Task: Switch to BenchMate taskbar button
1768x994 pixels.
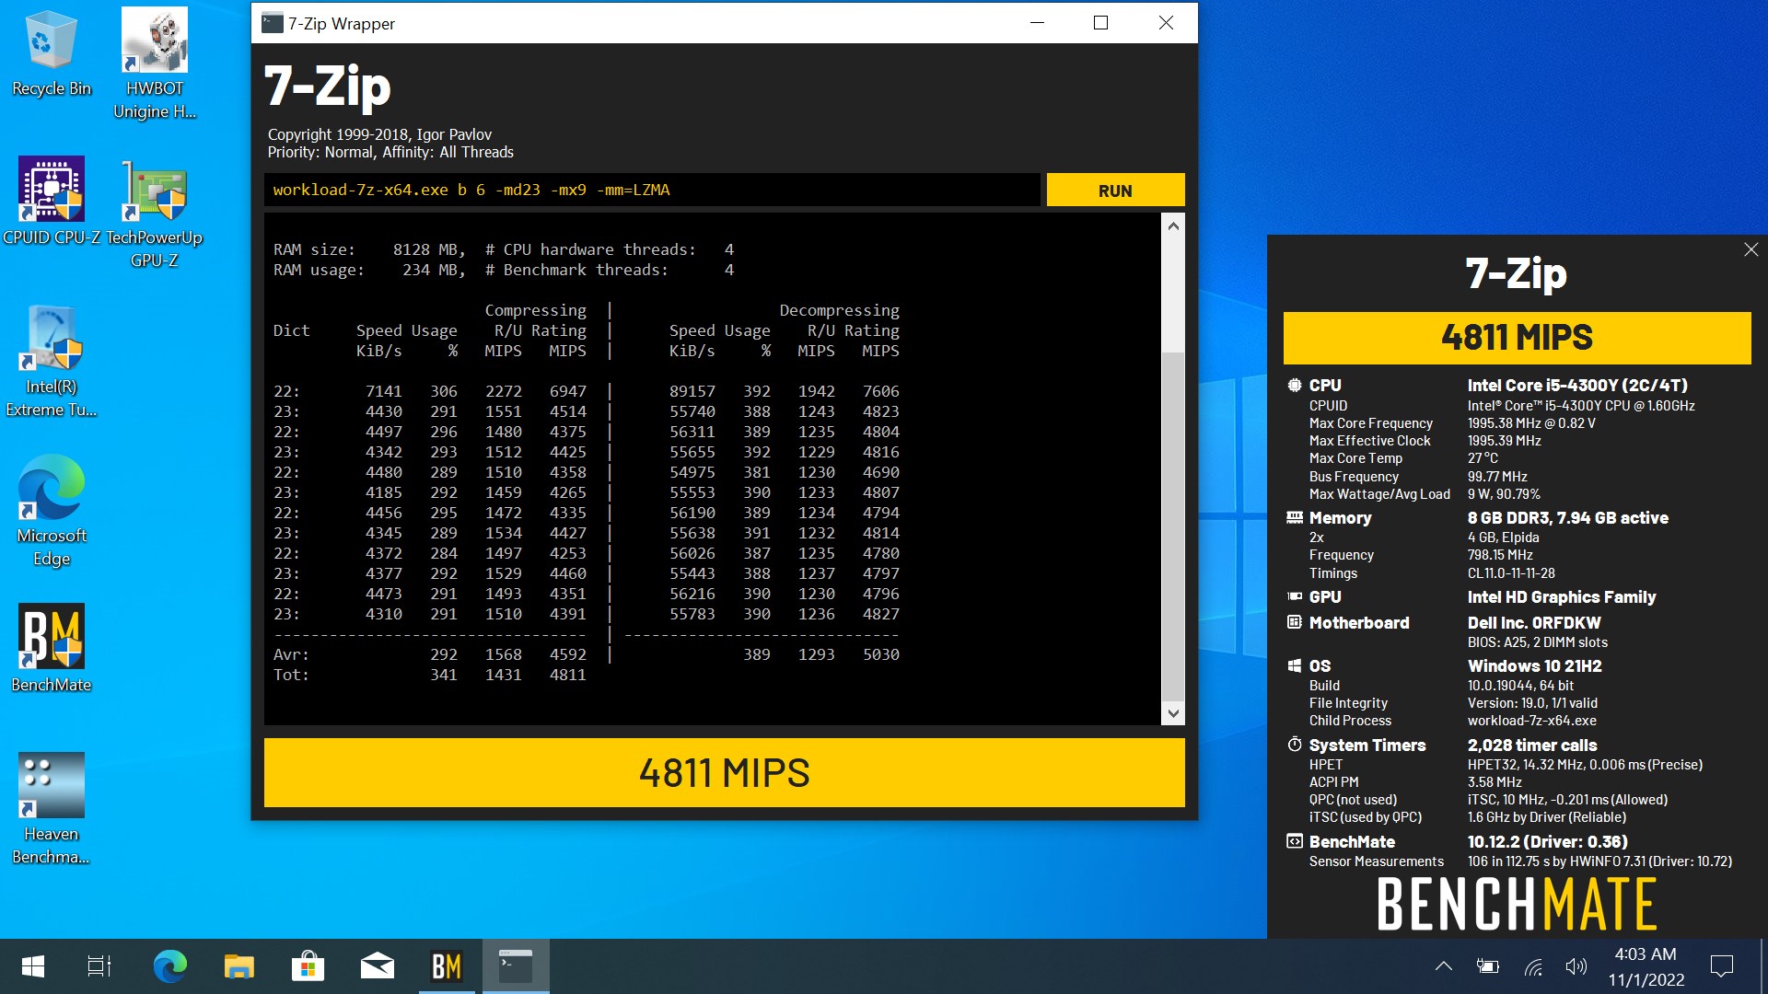Action: pos(447,966)
